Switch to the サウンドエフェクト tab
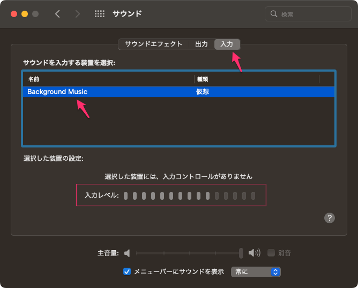The image size is (358, 288). [153, 44]
